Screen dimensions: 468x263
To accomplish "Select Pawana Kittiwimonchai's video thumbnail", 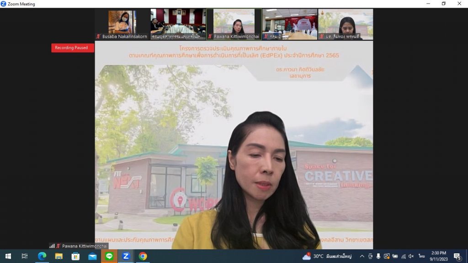I will pyautogui.click(x=234, y=24).
